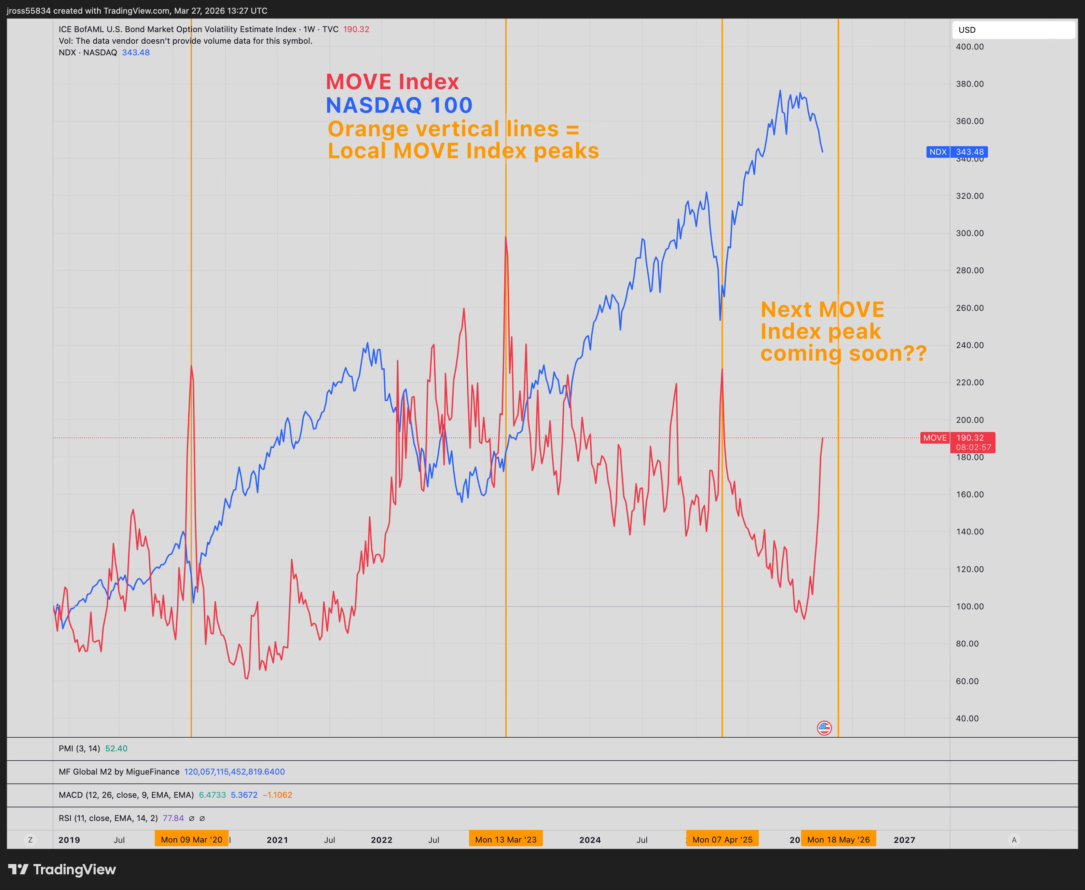Click the 'jross55834 created with TradingView.com' header

point(137,11)
